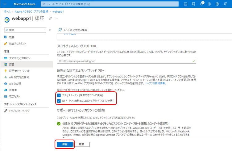232x151 pixels.
Task: Open トラブルシューティング in the sidebar
Action: (x=19, y=111)
